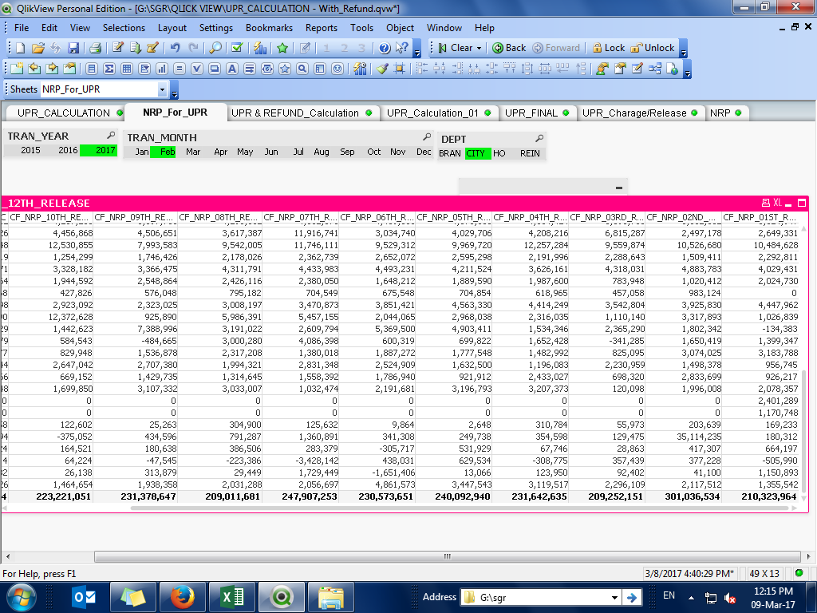Click the Undo arrow icon
Image resolution: width=817 pixels, height=613 pixels.
tap(175, 48)
